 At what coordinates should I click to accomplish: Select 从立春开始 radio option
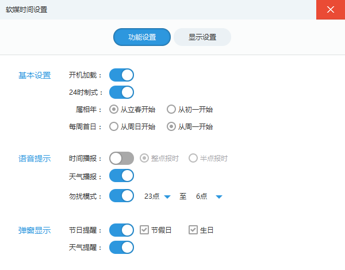(x=114, y=109)
